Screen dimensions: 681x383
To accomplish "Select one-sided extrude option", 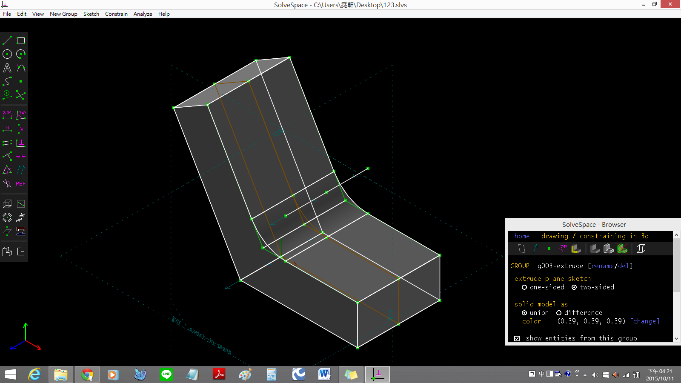I will coord(543,287).
